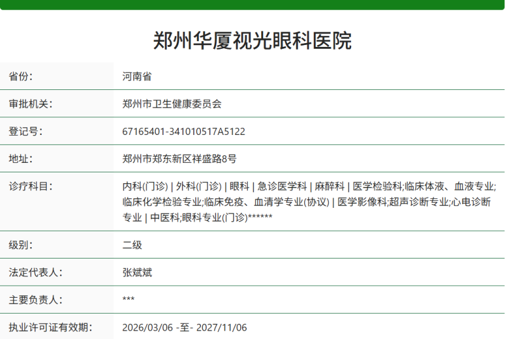Viewport: 507px width, 339px height.
Task: Select the masked *** value of 主要负责人
Action: pos(129,299)
